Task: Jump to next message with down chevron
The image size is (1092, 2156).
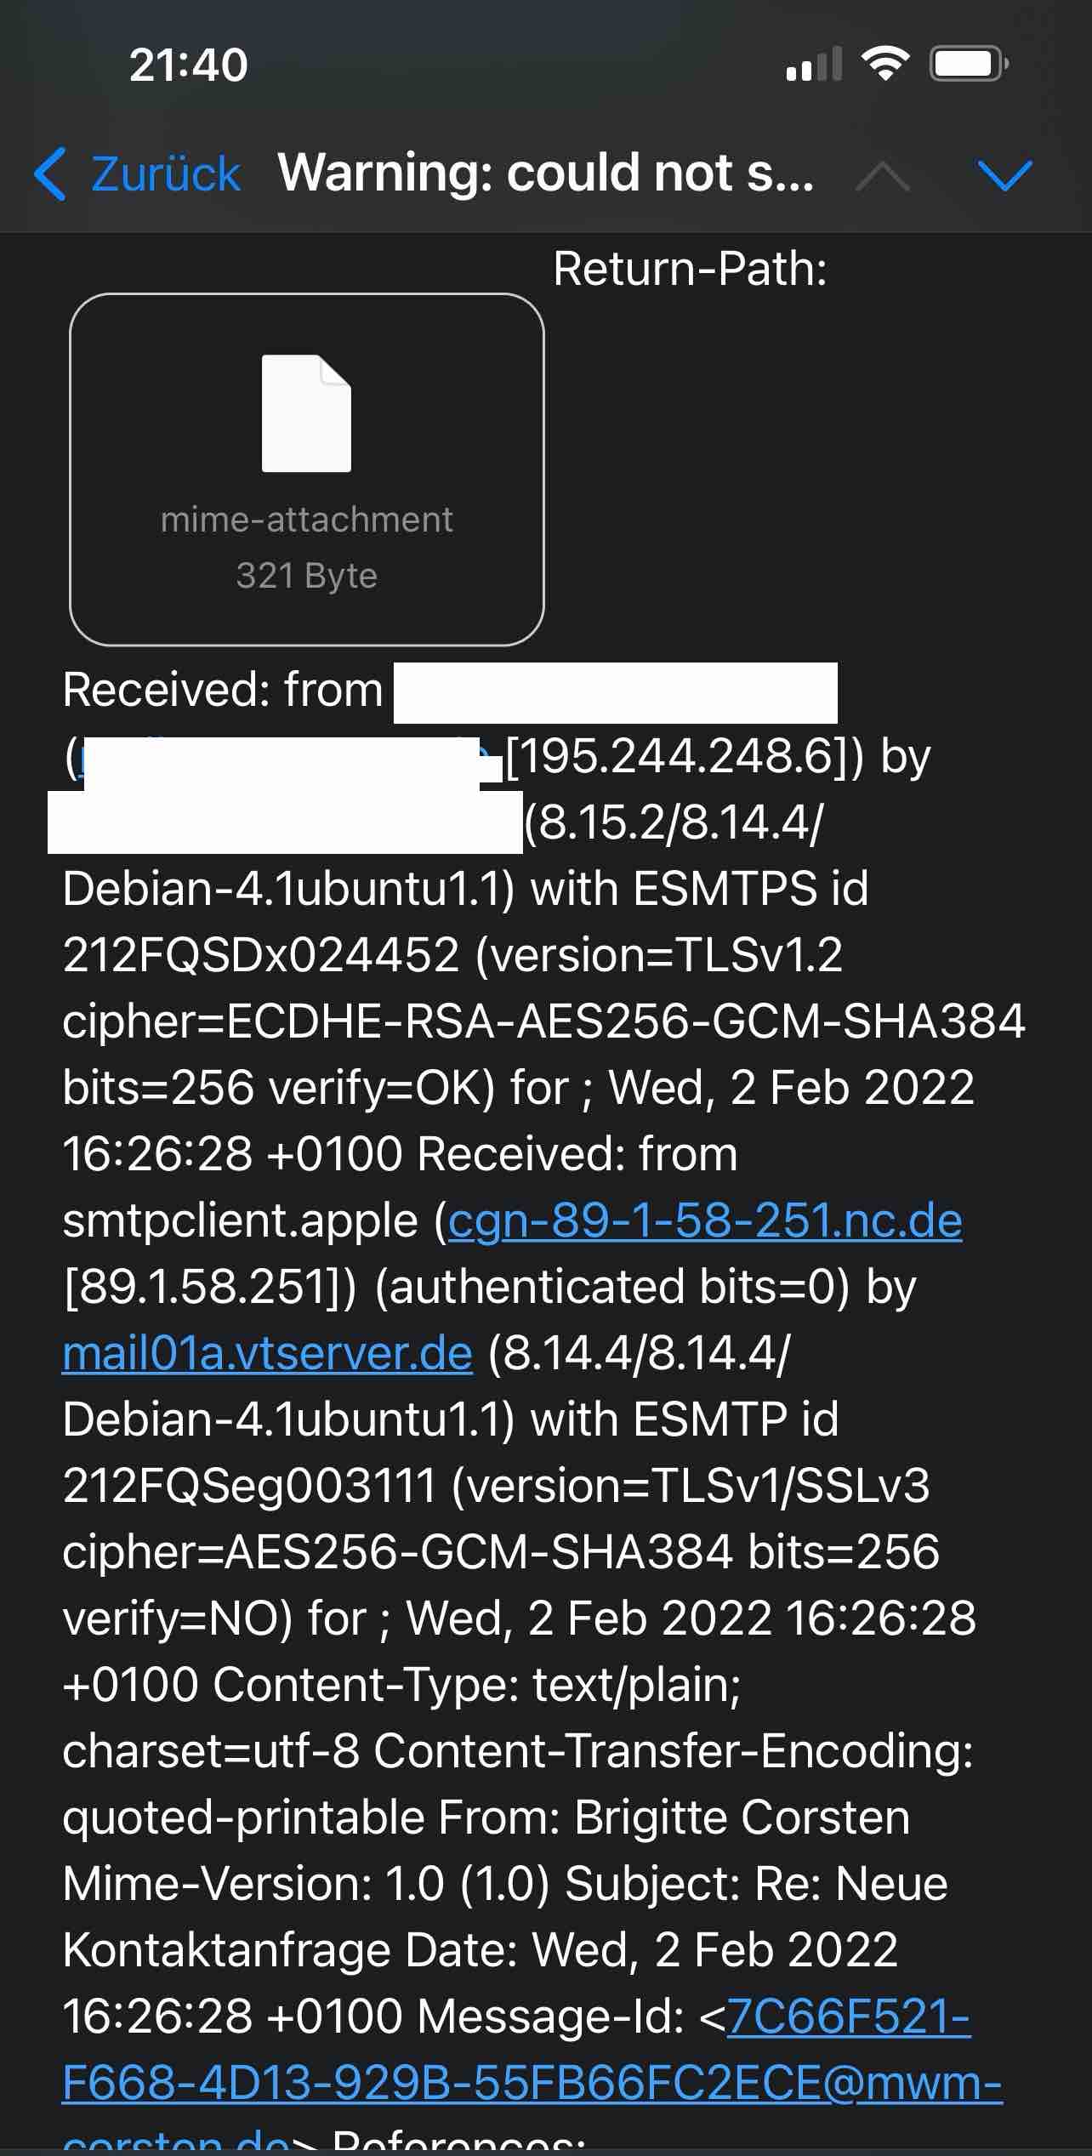Action: click(1005, 175)
